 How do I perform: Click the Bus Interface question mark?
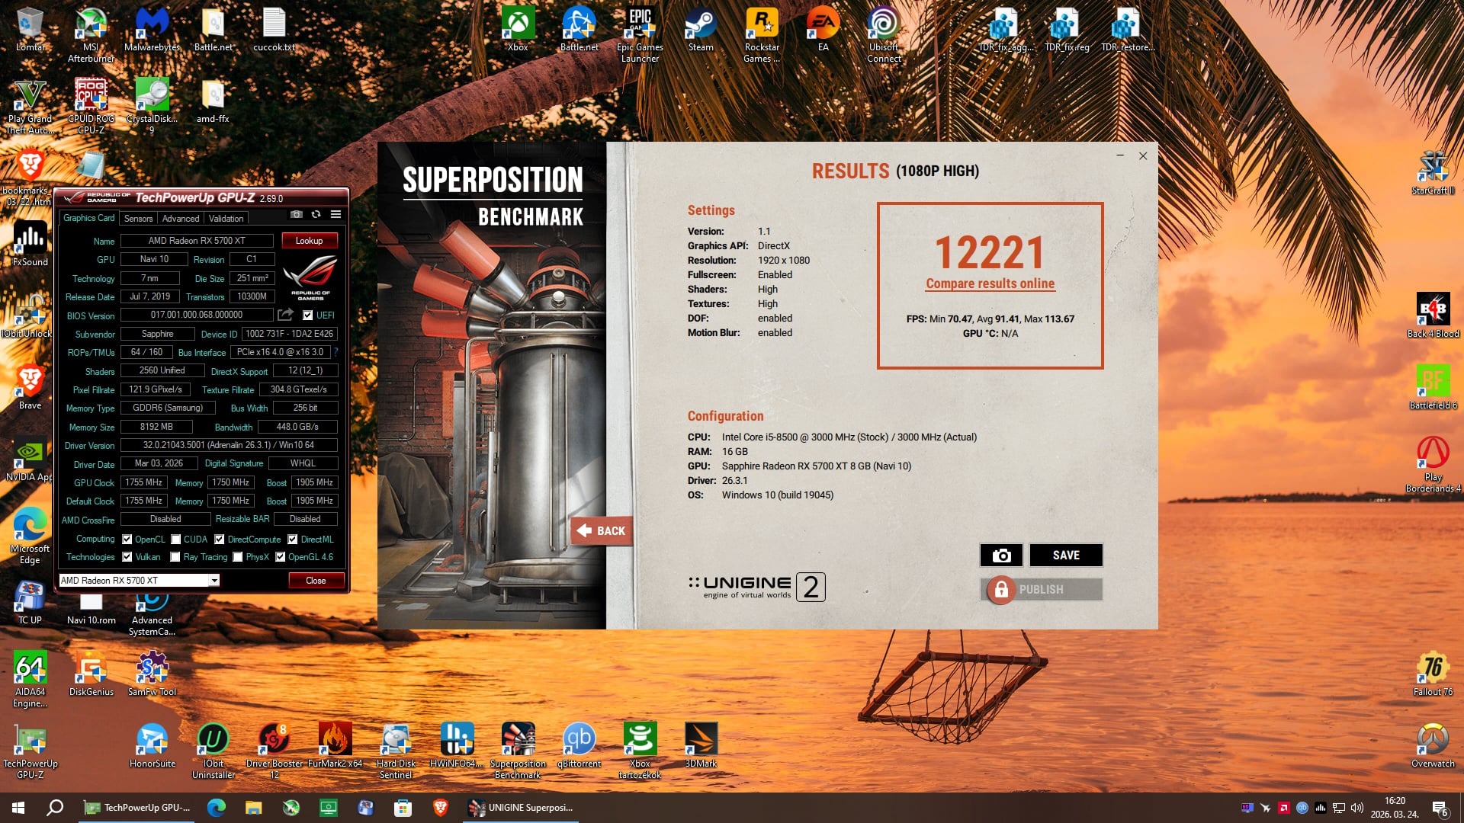pos(335,352)
